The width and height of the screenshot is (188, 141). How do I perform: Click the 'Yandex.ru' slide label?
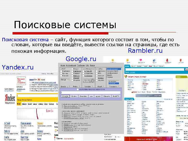click(x=18, y=67)
